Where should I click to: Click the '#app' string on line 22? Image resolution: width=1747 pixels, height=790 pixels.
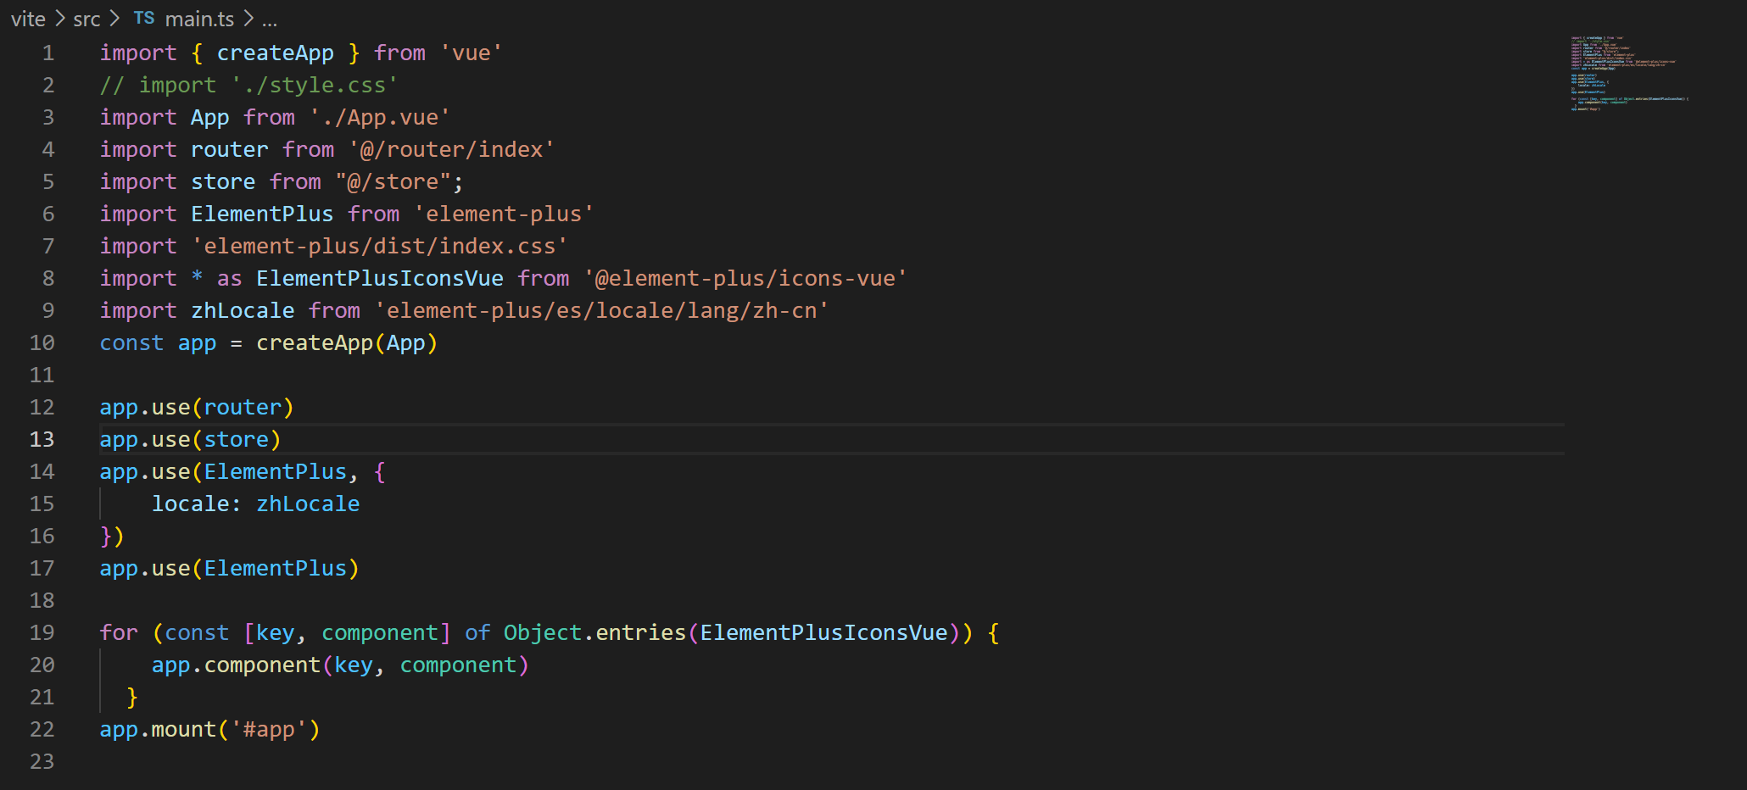(269, 729)
